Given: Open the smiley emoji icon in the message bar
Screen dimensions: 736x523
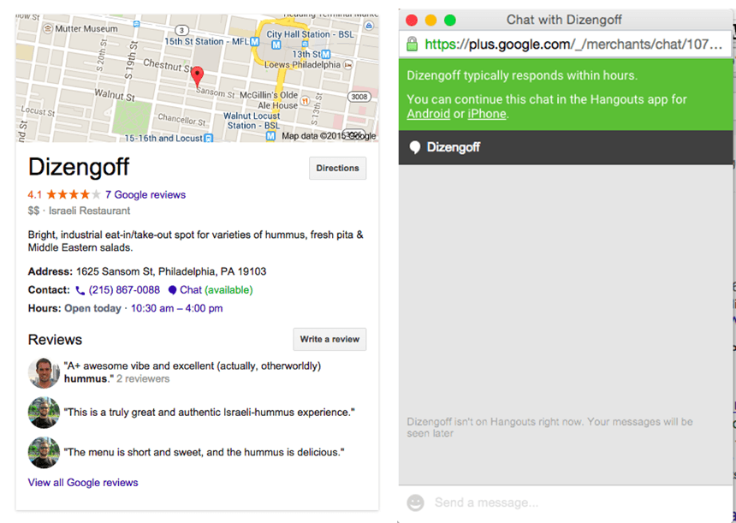Looking at the screenshot, I should tap(415, 502).
